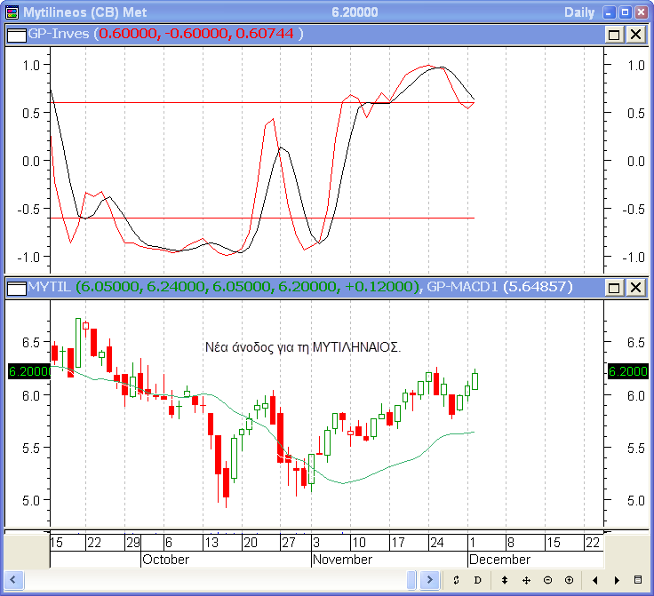
Task: Open the chart window system menu icon
Action: (x=11, y=12)
